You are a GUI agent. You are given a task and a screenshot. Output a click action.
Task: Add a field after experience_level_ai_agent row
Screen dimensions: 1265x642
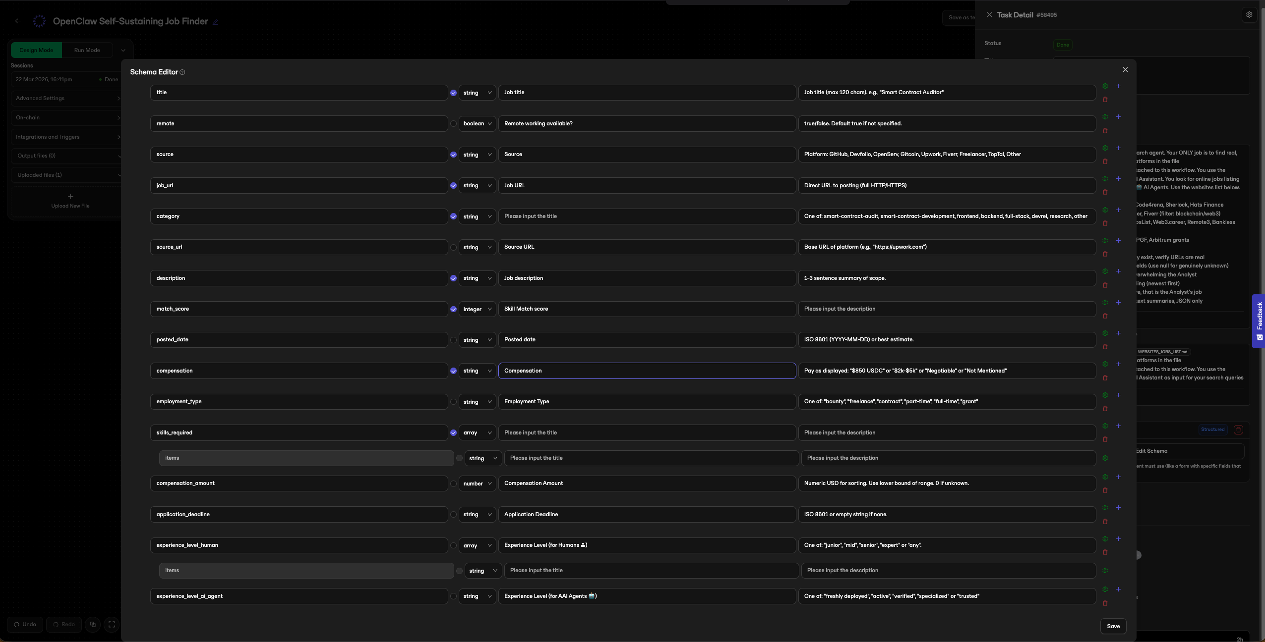[1118, 589]
